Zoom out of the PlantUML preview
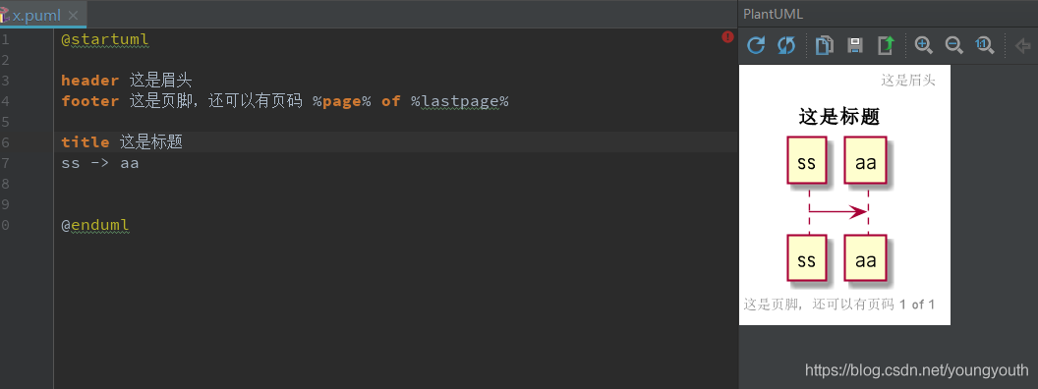The image size is (1038, 389). 953,45
